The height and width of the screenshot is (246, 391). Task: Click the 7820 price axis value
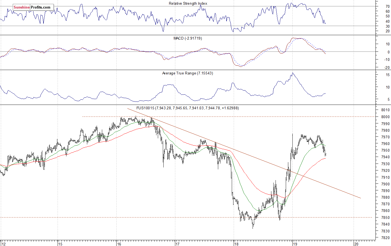[385, 238]
